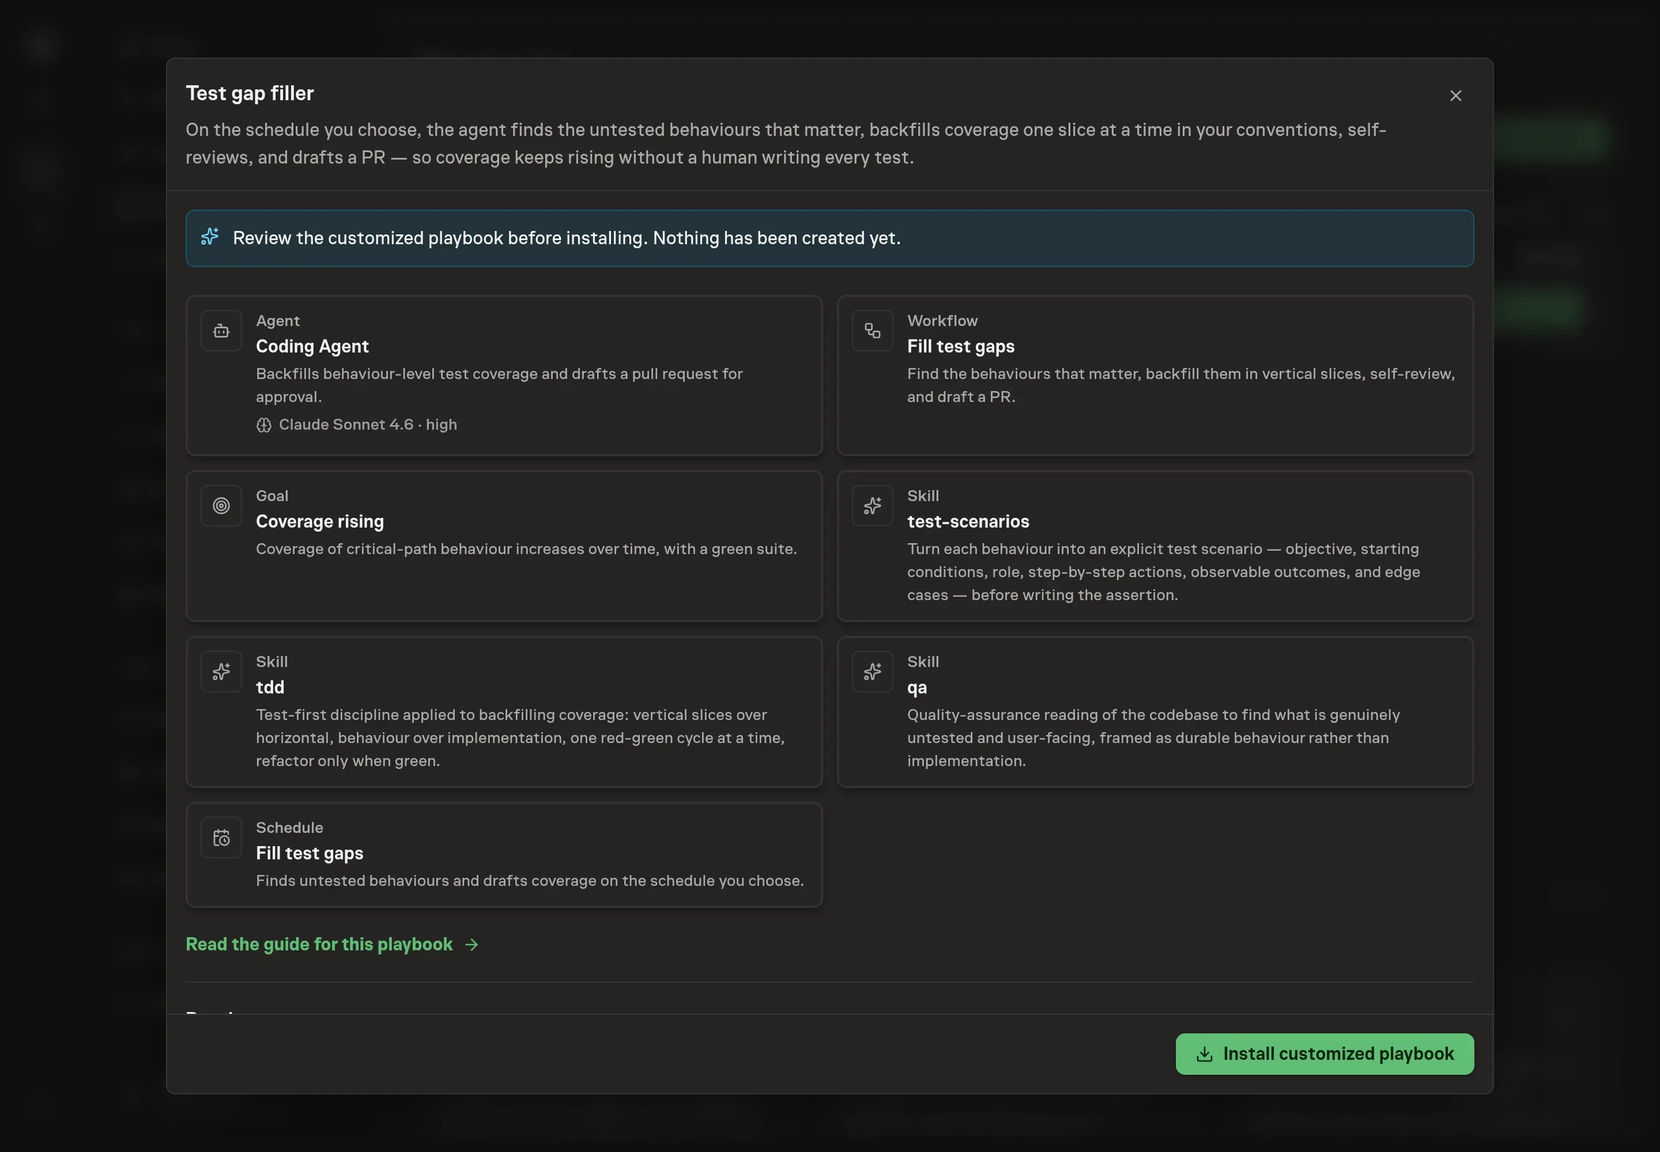Click the sparkle icon on the qa skill card
This screenshot has width=1660, height=1152.
(872, 671)
